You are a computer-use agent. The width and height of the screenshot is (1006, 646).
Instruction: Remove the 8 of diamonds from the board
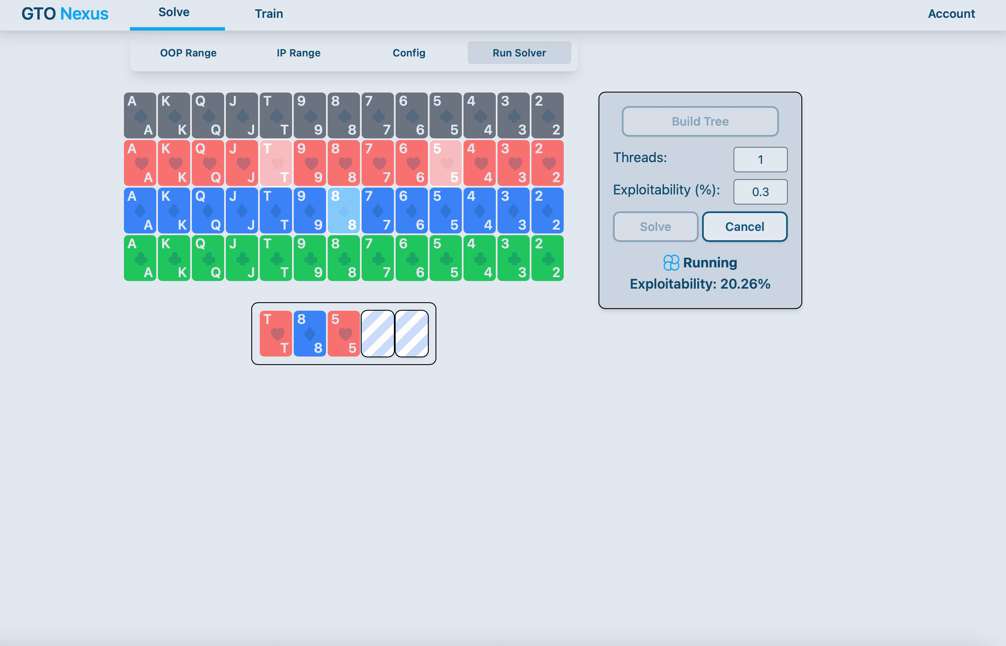[x=310, y=334]
